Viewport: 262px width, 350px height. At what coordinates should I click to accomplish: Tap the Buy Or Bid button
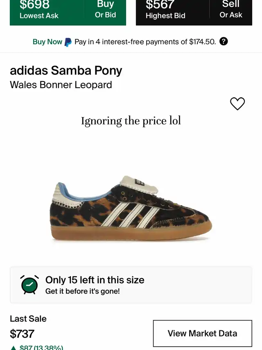click(105, 9)
